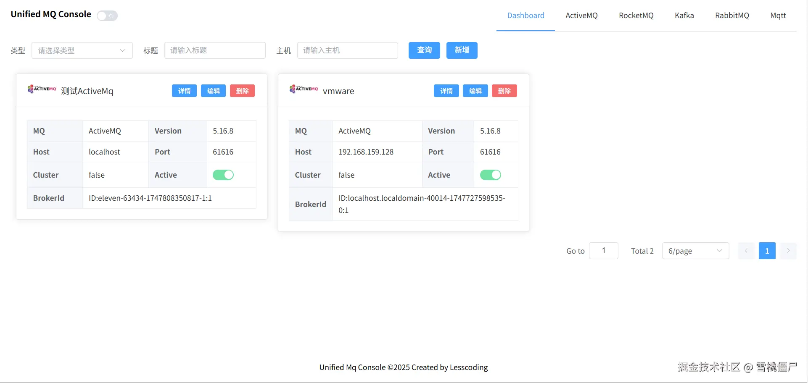Toggle the theme switch beside Unified MQ Console
This screenshot has height=383, width=808.
point(107,16)
